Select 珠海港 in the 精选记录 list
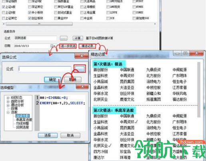The height and width of the screenshot is (161, 206). click(x=125, y=157)
